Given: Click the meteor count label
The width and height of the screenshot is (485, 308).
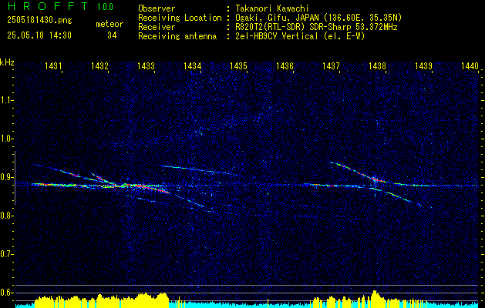Looking at the screenshot, I should click(109, 24).
